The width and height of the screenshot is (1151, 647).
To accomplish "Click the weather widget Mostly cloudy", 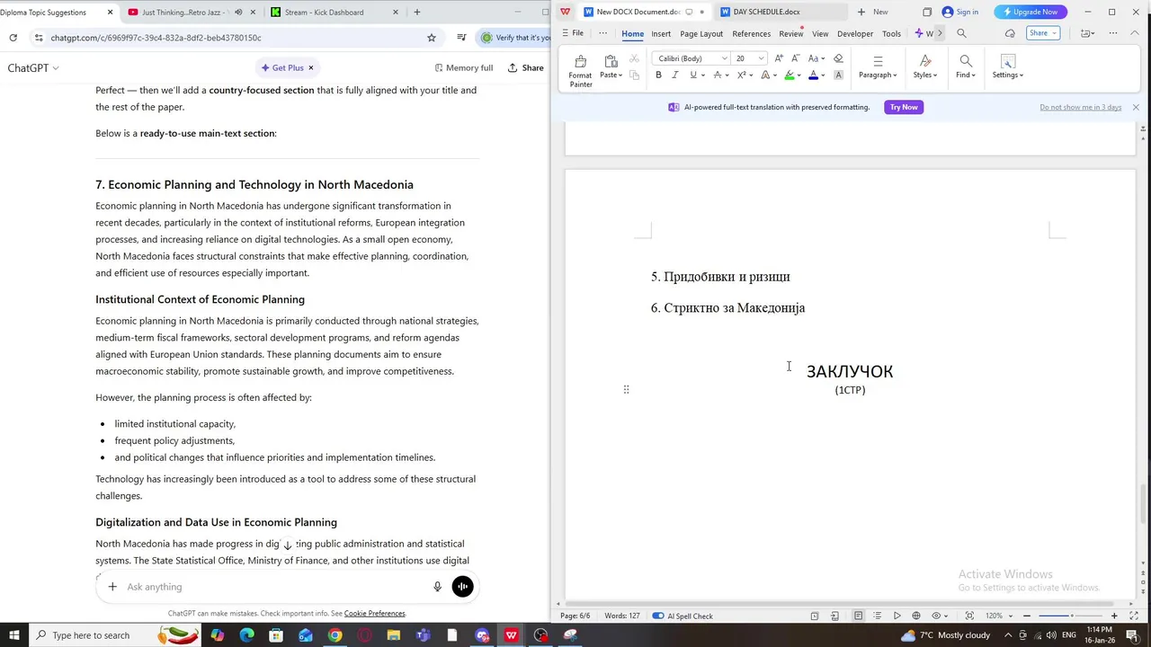I will click(945, 635).
